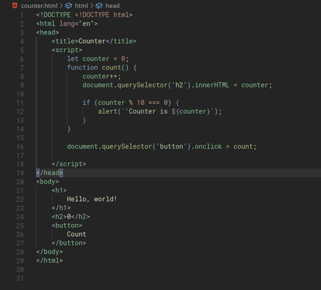321x290 pixels.
Task: Click the alert call on line 12
Action: (x=160, y=111)
